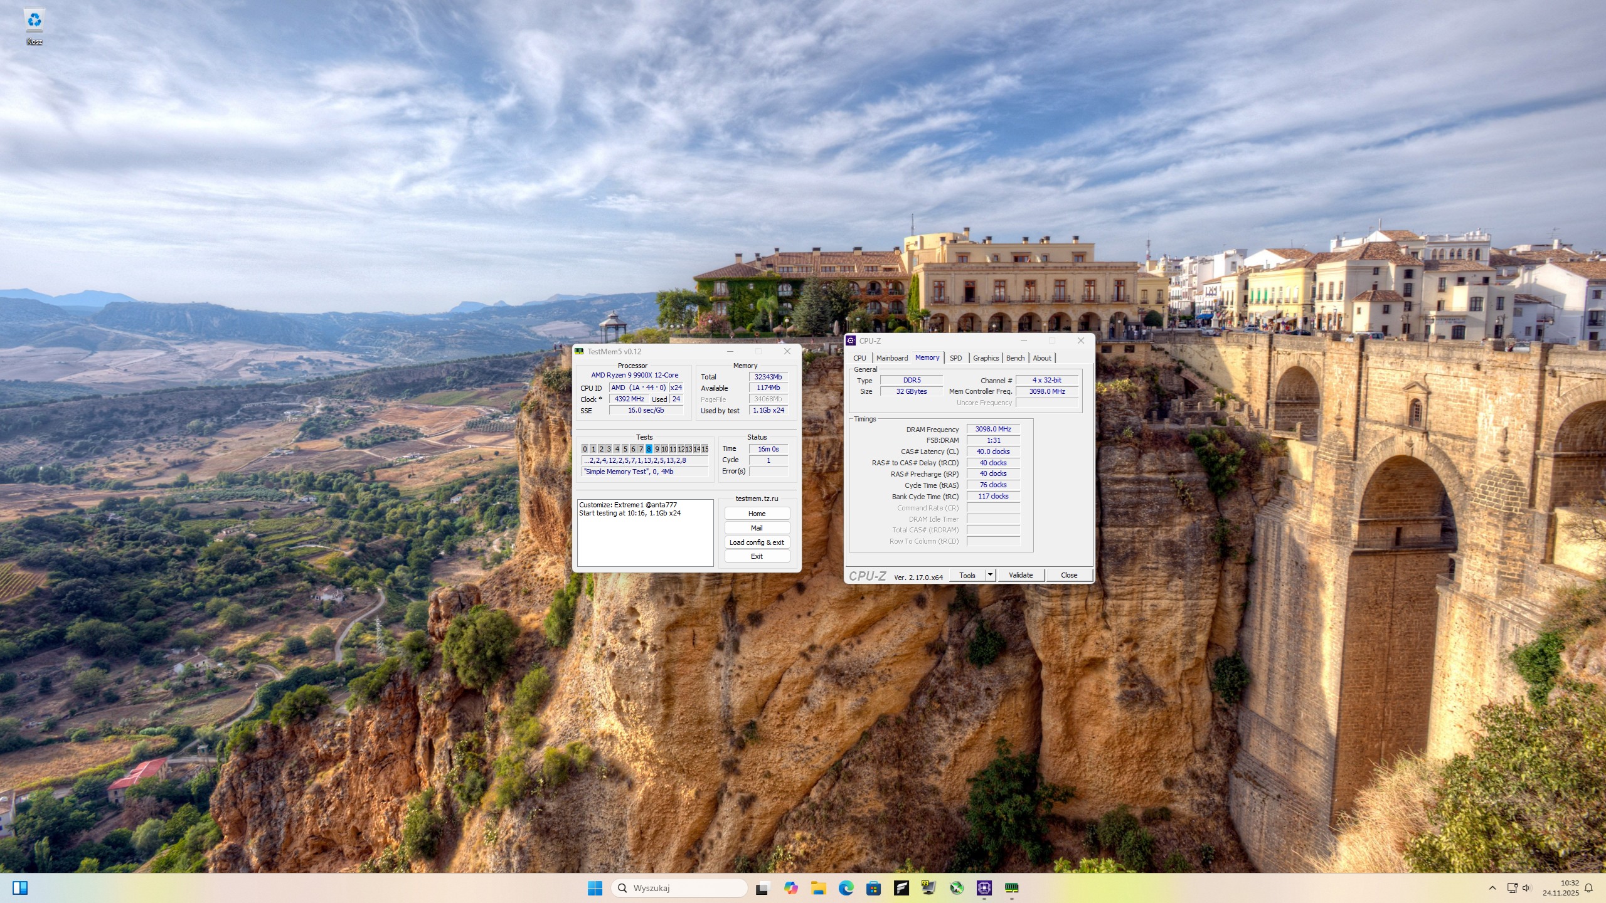Screen dimensions: 1606x903
Task: Open Microsoft Store from the taskbar
Action: tap(873, 888)
